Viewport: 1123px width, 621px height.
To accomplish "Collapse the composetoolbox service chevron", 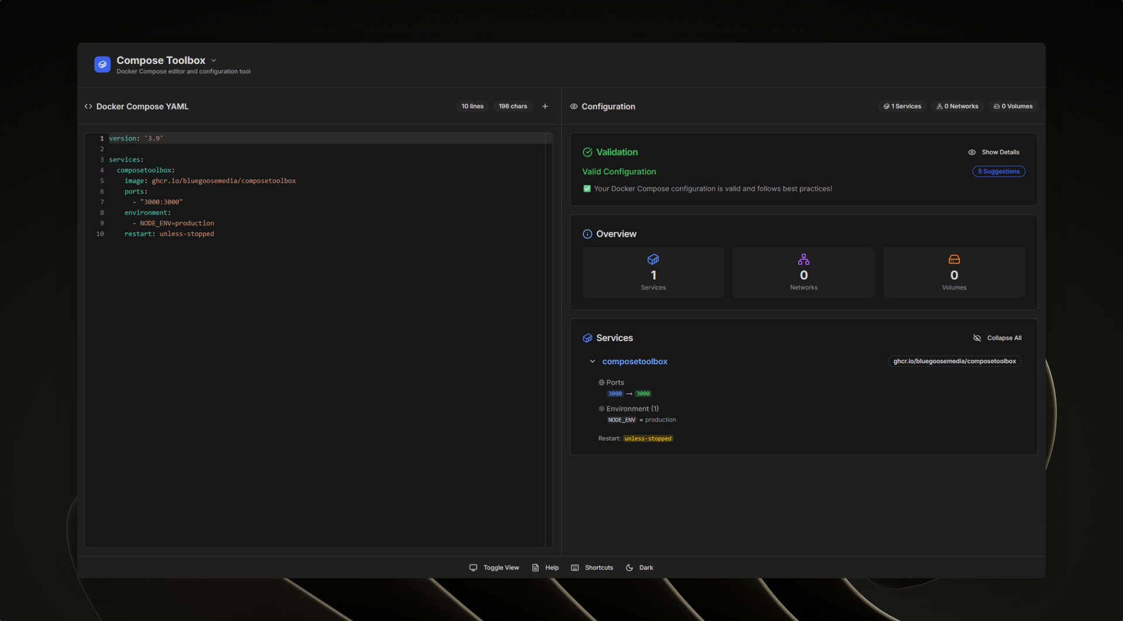I will (592, 361).
